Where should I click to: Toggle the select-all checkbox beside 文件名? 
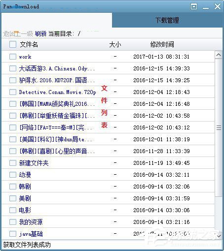(13, 44)
